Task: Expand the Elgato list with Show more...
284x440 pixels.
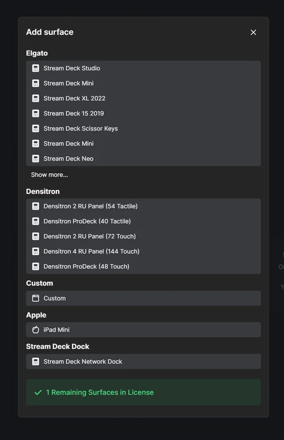Action: 49,175
